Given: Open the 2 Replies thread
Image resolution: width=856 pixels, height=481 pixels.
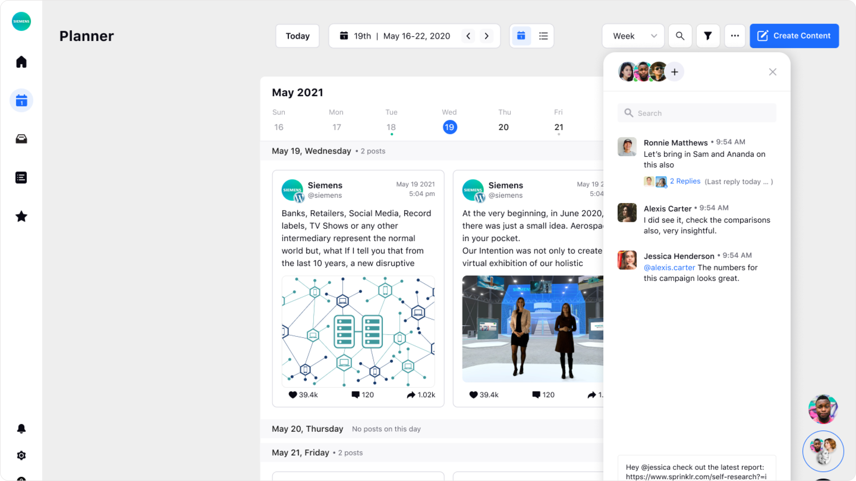Looking at the screenshot, I should (685, 181).
